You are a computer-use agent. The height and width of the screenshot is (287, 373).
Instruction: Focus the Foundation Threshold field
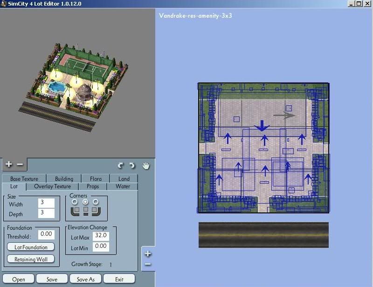point(46,235)
